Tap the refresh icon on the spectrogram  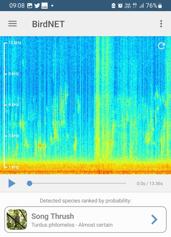point(162,46)
